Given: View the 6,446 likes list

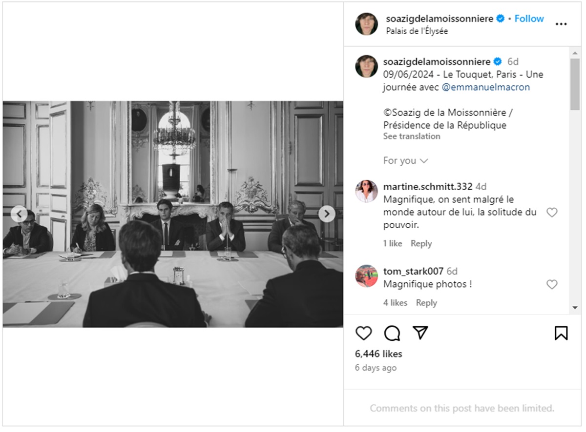Looking at the screenshot, I should click(x=378, y=354).
